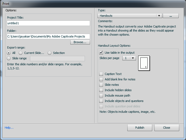Select the Current Slide radio option

(x=21, y=53)
